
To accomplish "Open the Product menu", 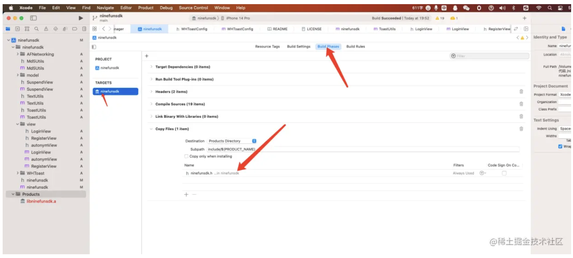I will pos(146,8).
